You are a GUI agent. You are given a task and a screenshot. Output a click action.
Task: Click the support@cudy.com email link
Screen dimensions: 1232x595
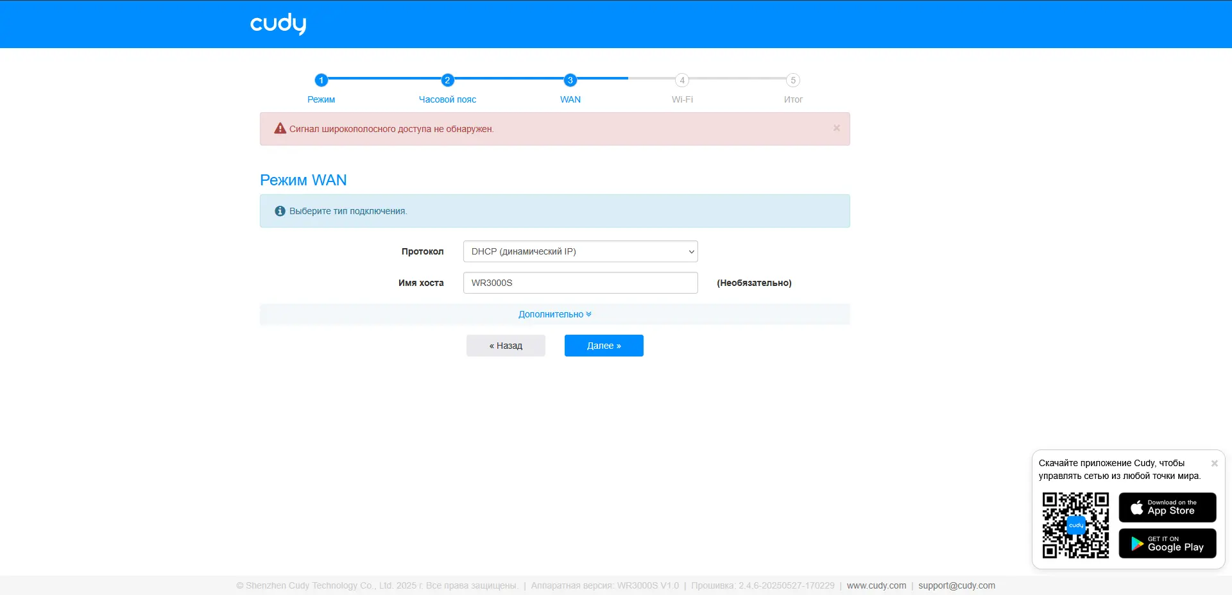[x=956, y=585]
